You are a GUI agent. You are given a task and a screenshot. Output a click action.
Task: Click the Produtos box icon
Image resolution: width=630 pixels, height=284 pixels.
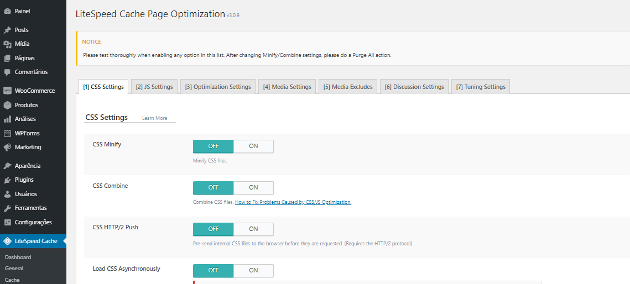(7, 105)
